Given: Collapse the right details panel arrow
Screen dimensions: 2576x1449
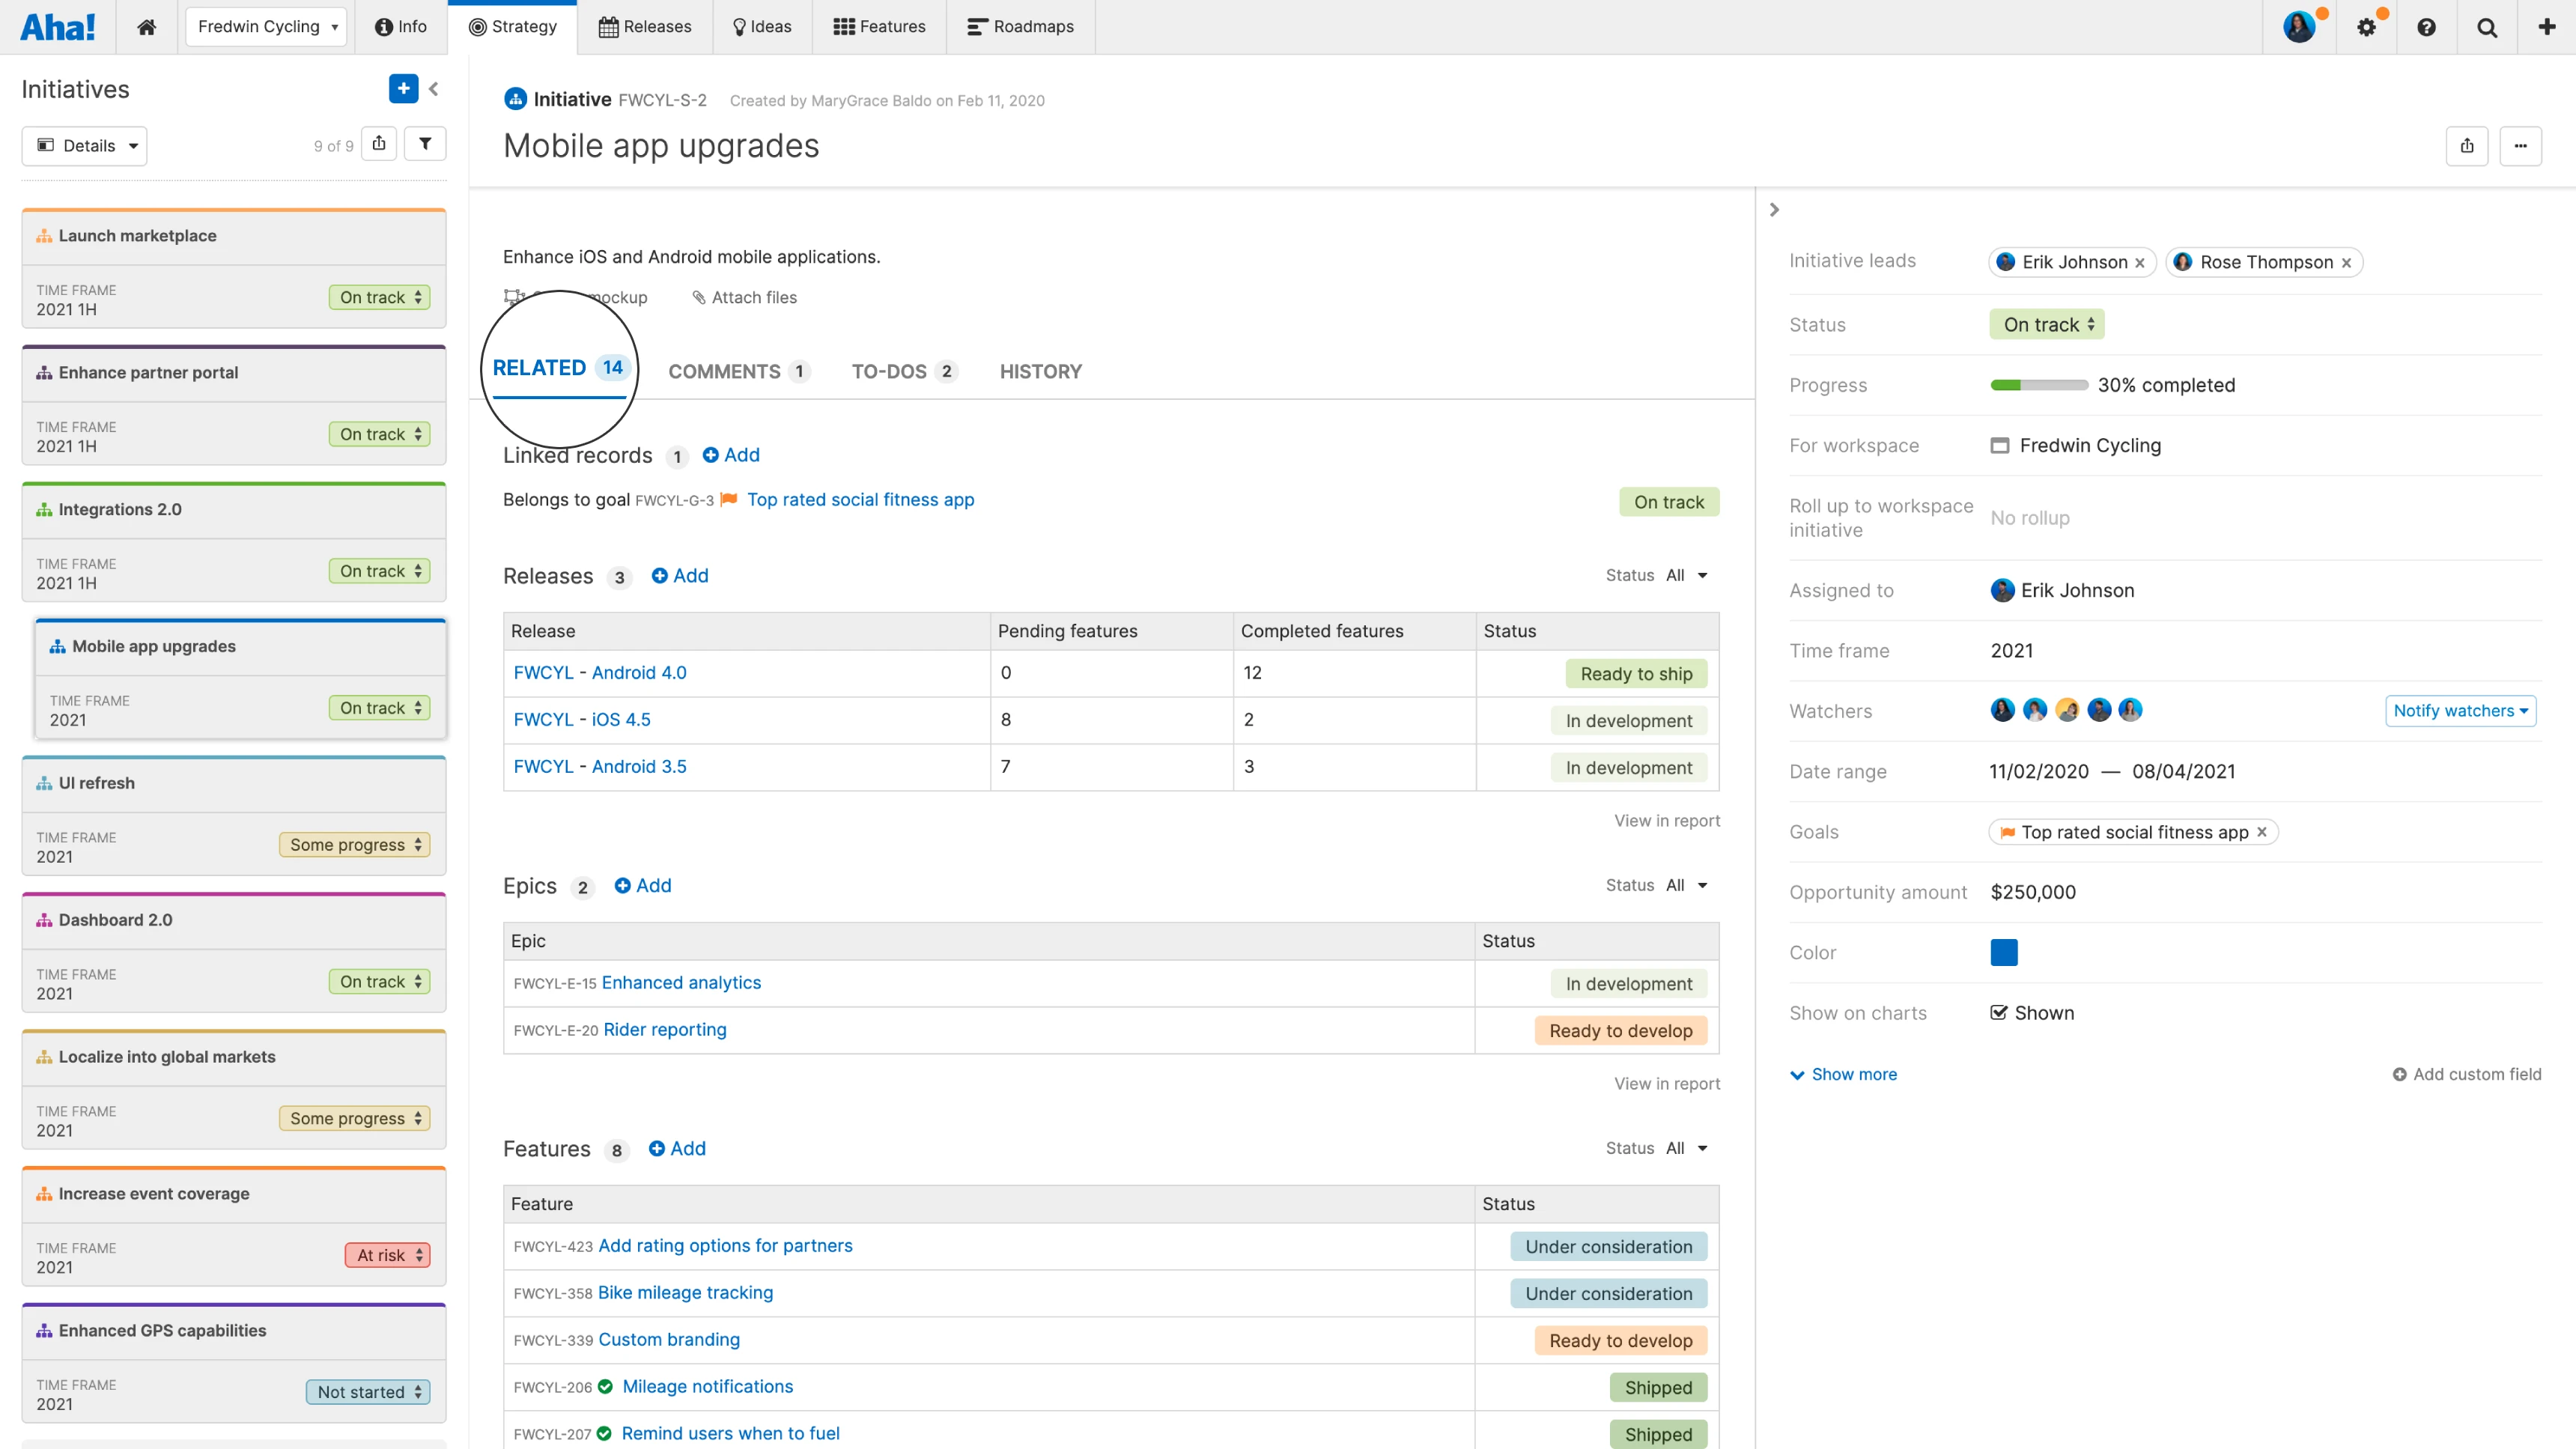Looking at the screenshot, I should pos(1774,210).
